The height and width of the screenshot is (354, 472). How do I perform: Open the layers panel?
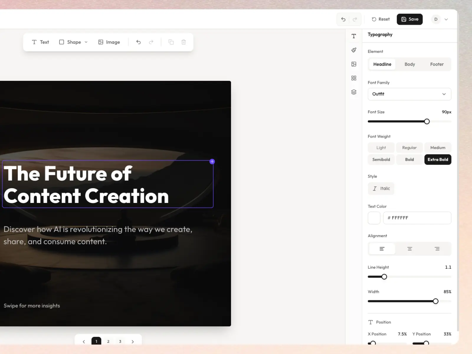354,92
